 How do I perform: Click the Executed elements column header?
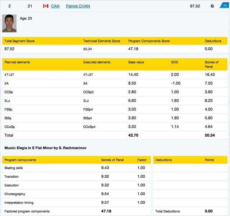[97, 62]
